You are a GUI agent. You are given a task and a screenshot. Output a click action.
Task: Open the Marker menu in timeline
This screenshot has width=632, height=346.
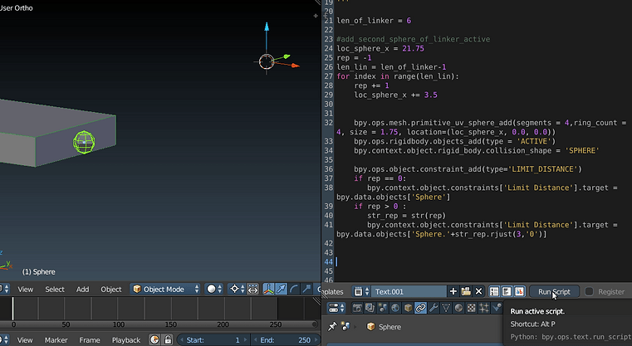click(x=56, y=340)
